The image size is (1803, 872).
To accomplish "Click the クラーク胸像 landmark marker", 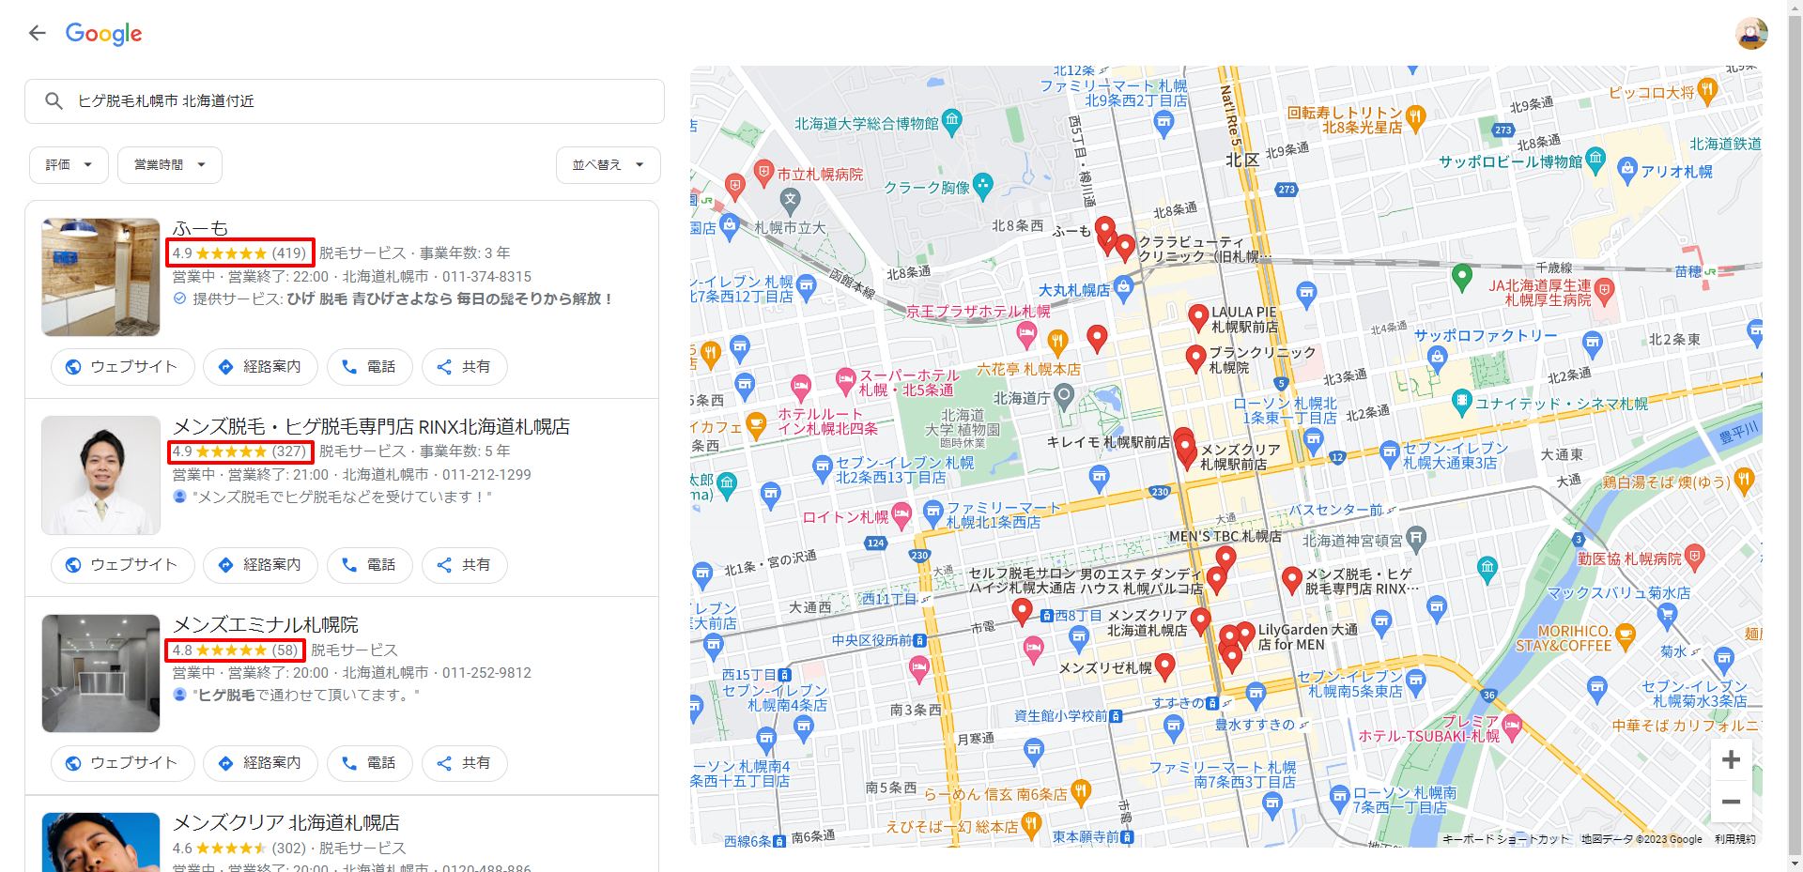I will click(x=983, y=185).
